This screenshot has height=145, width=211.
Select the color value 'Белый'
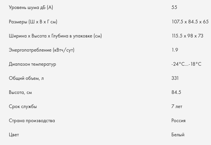tap(178, 135)
